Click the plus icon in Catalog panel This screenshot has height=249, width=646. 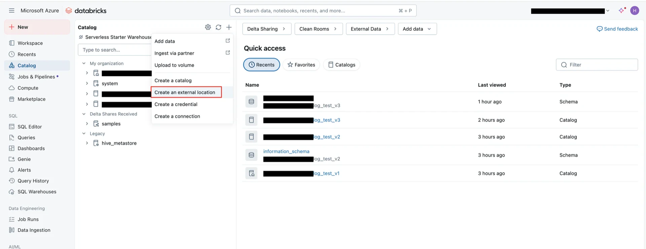229,27
